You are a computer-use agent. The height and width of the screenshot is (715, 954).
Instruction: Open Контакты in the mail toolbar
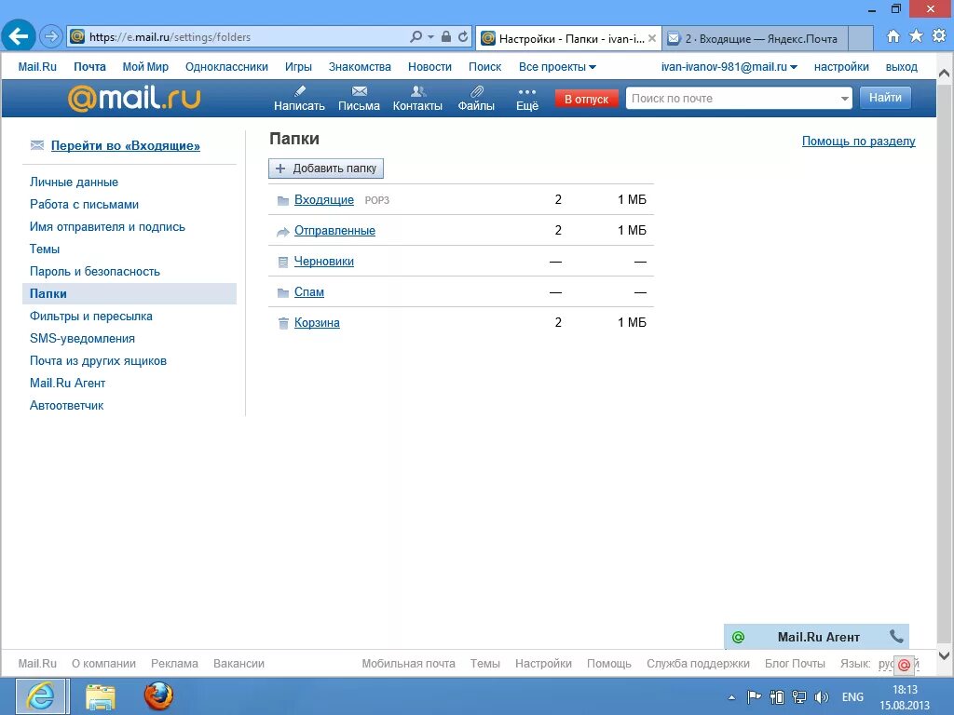coord(417,98)
